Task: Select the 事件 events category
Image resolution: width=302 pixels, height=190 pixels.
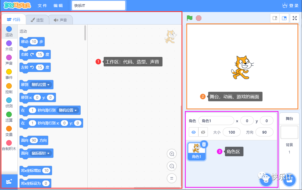Action: [x=9, y=74]
